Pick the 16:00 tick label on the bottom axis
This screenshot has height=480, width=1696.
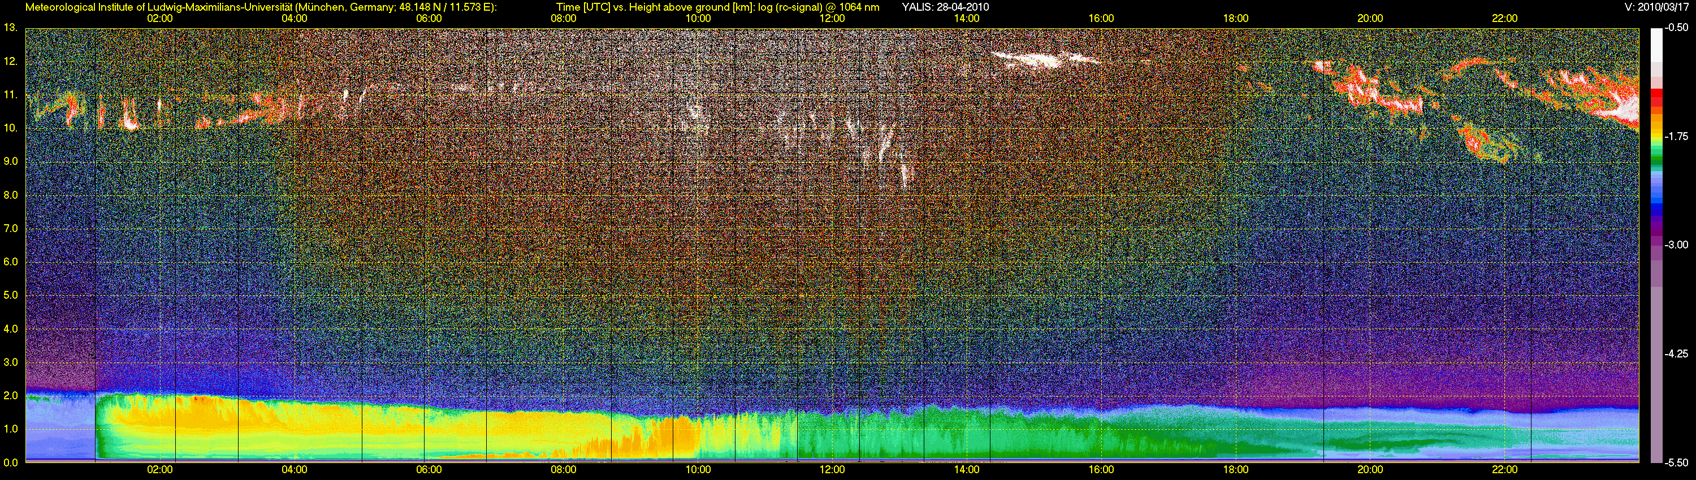1101,470
